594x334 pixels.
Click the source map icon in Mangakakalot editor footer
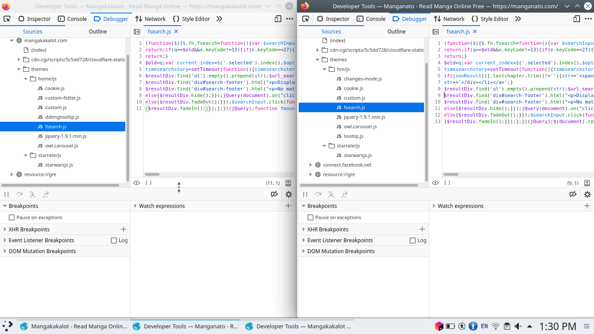[x=288, y=183]
